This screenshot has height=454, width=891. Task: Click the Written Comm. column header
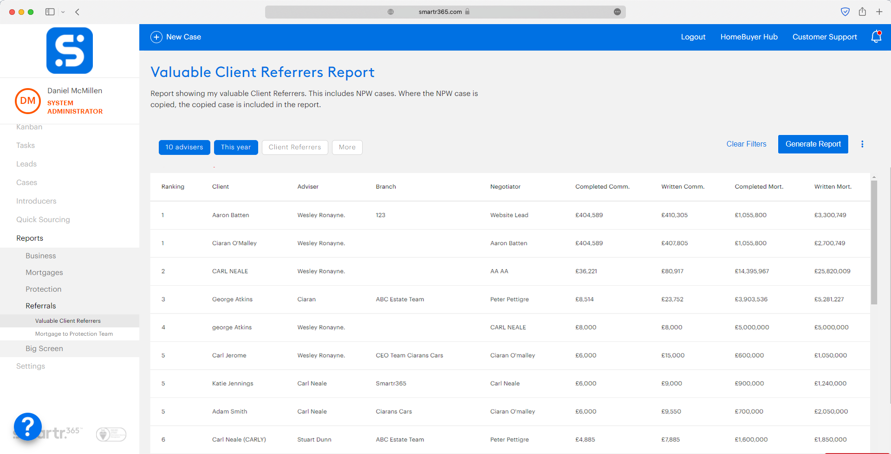(x=683, y=187)
